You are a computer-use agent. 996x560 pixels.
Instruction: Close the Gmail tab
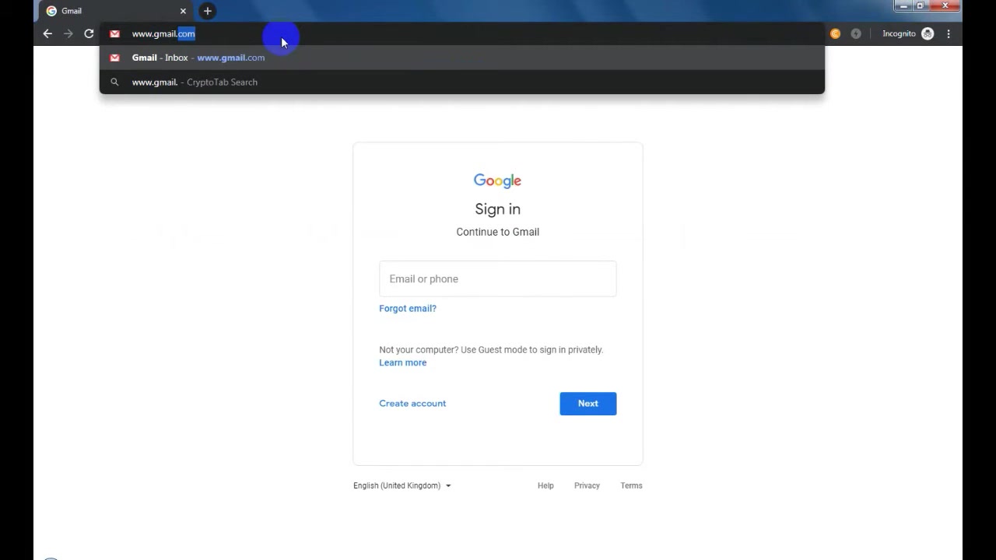pos(183,11)
